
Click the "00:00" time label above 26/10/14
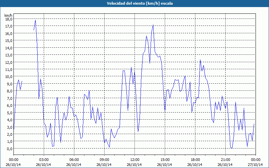coord(13,160)
